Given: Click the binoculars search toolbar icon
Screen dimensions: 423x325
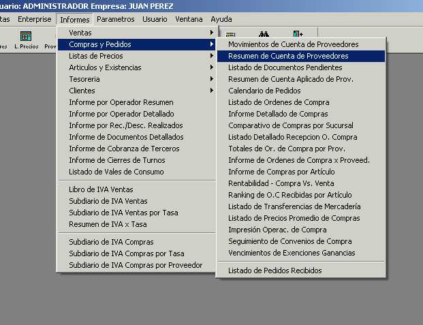Looking at the screenshot, I should pos(264,34).
